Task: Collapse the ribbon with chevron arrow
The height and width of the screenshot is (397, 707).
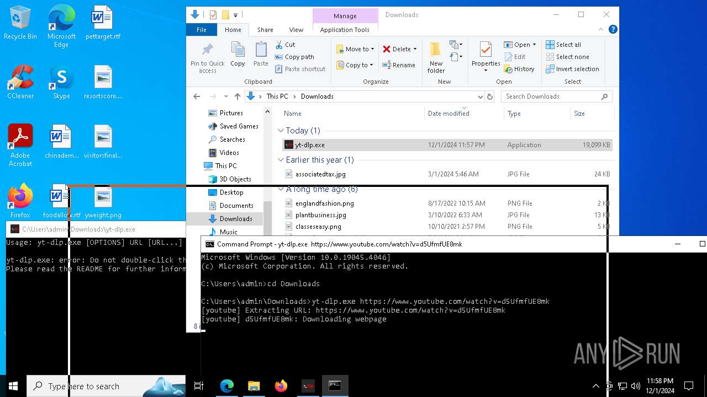Action: click(602, 30)
